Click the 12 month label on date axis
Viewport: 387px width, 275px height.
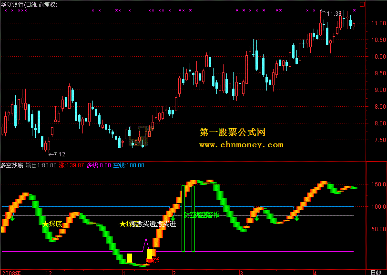49,273
